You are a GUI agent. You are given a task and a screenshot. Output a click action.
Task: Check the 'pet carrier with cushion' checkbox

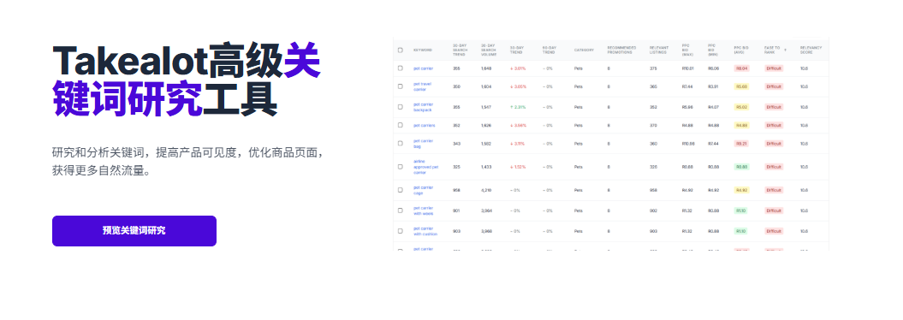[401, 231]
